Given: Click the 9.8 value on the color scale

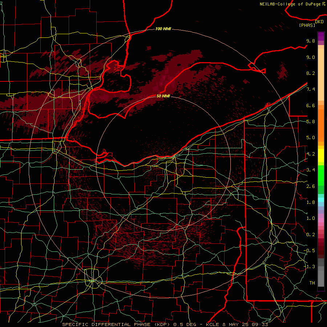Looking at the screenshot, I should (x=311, y=41).
